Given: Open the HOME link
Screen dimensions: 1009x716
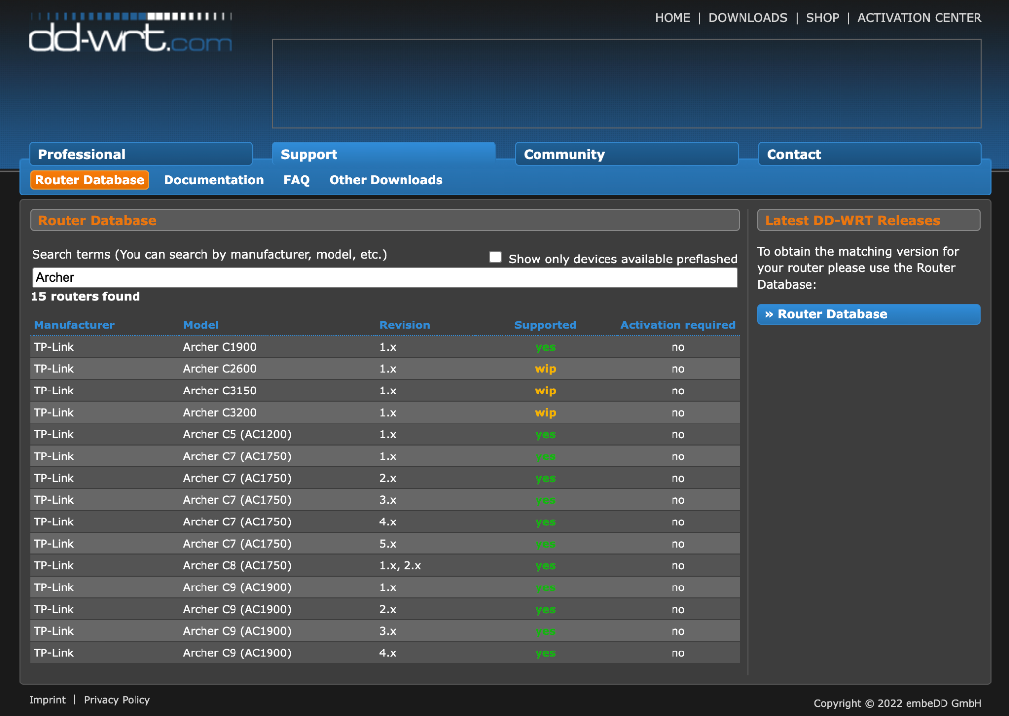Looking at the screenshot, I should 673,18.
